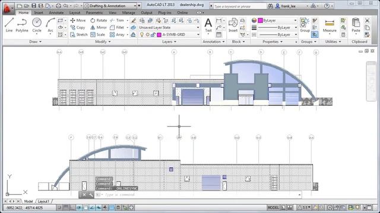380x213 pixels.
Task: Click the Erase tool icon in Modify panel
Action: (x=133, y=21)
